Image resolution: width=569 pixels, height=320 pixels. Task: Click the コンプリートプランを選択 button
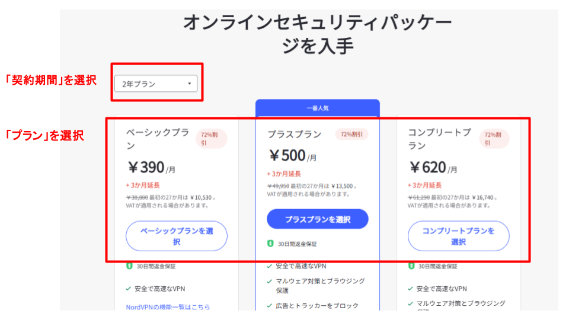point(458,236)
